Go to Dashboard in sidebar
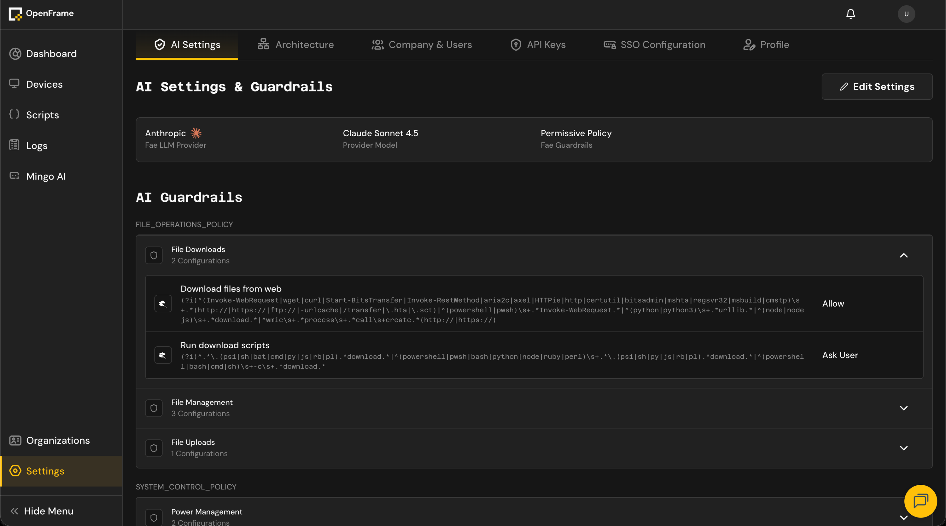The height and width of the screenshot is (526, 946). [61, 54]
